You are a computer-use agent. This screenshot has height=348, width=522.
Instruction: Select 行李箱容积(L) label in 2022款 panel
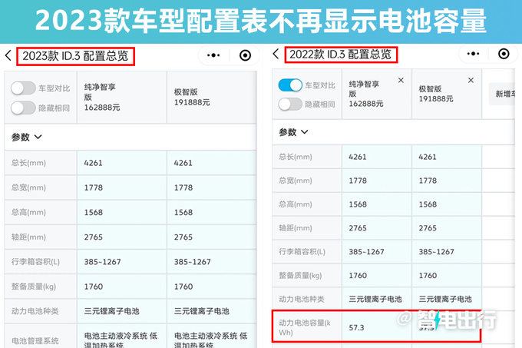302,252
